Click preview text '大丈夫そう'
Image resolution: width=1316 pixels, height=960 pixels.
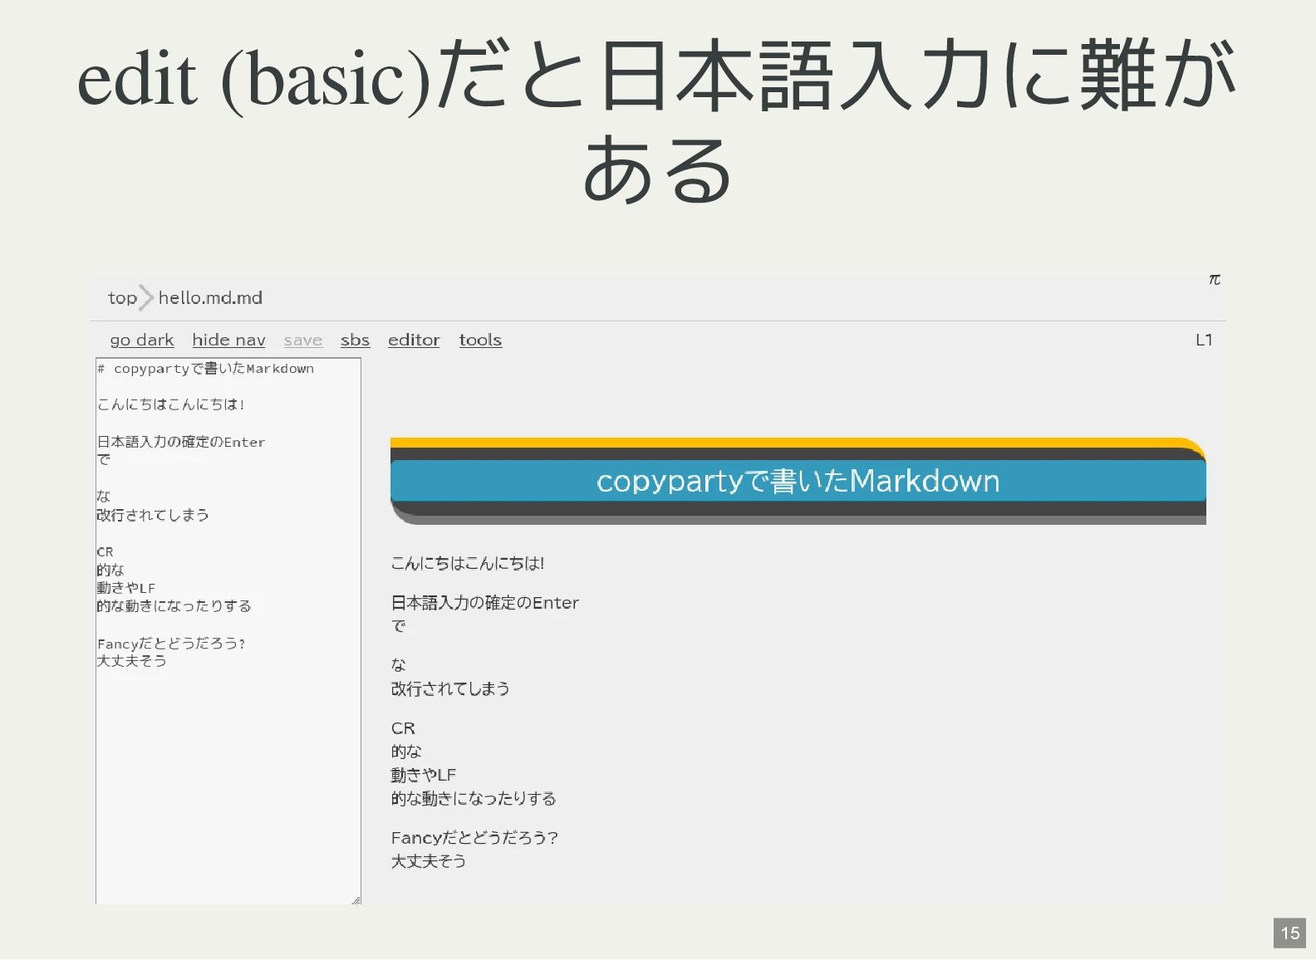429,861
